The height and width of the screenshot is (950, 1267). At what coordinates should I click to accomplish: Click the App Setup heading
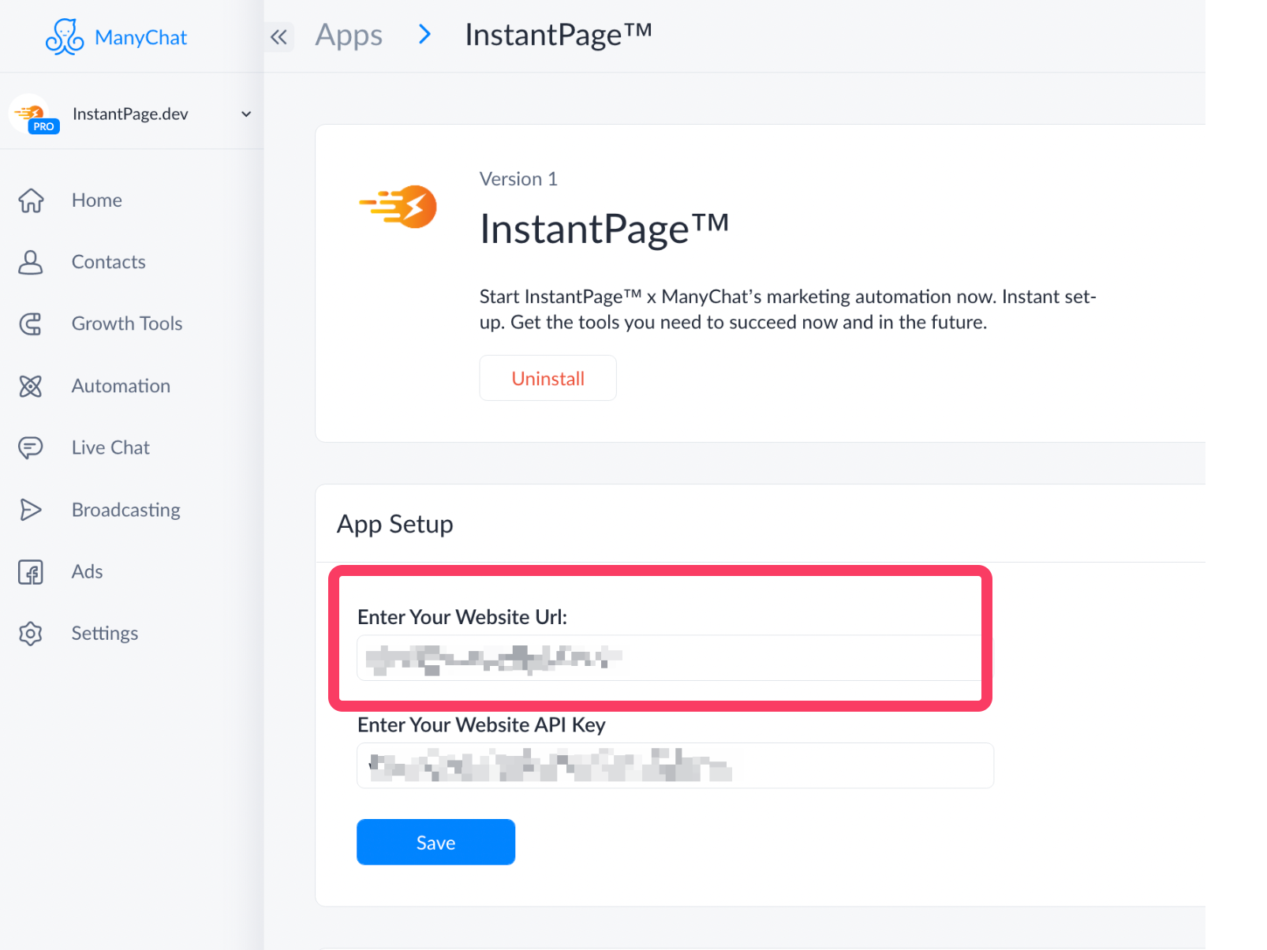394,525
